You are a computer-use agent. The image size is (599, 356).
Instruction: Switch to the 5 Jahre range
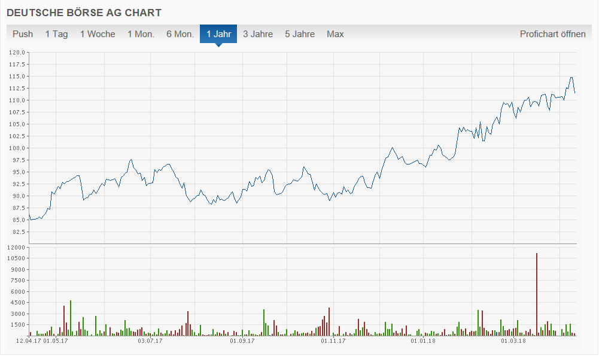300,34
